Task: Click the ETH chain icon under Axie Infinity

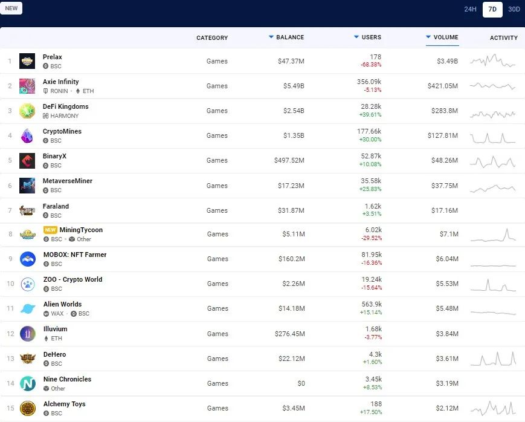Action: pos(78,91)
